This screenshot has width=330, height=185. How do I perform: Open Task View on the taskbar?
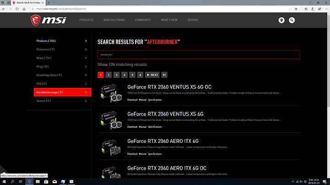[21, 182]
